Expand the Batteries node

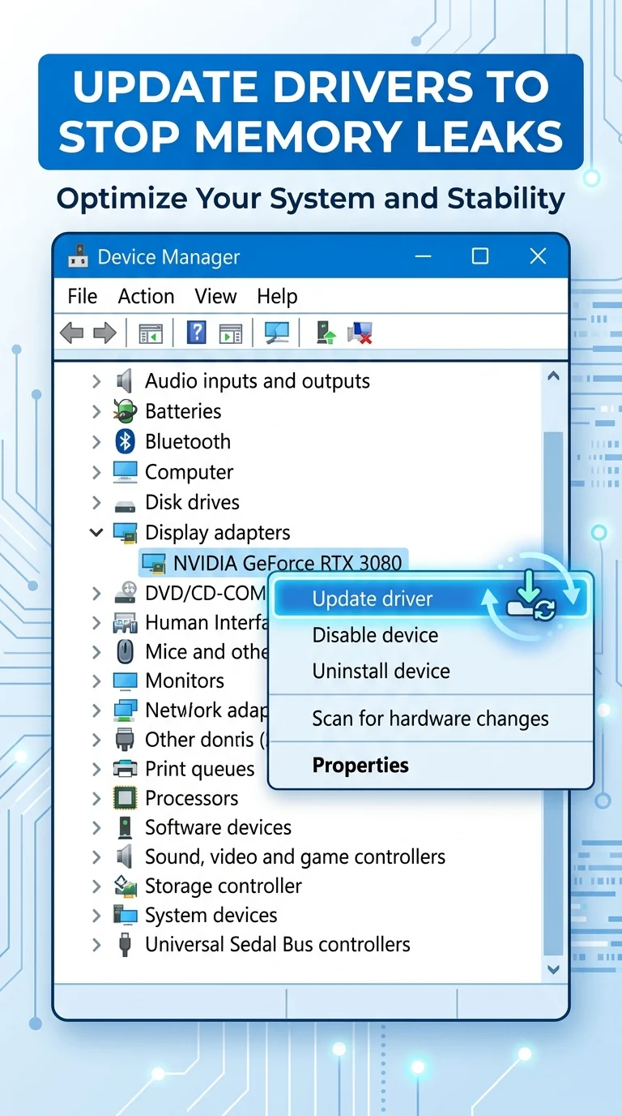(96, 411)
